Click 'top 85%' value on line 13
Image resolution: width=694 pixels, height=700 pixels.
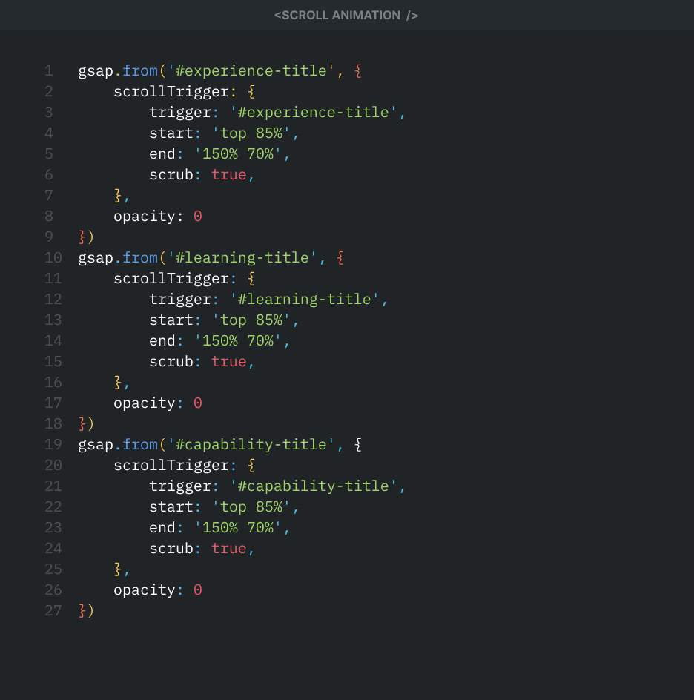[251, 320]
